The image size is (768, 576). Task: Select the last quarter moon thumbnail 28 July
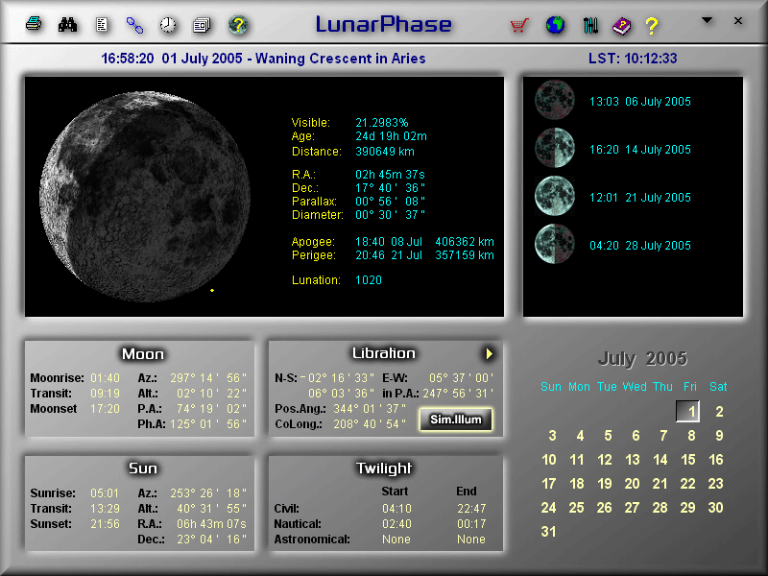pyautogui.click(x=555, y=244)
